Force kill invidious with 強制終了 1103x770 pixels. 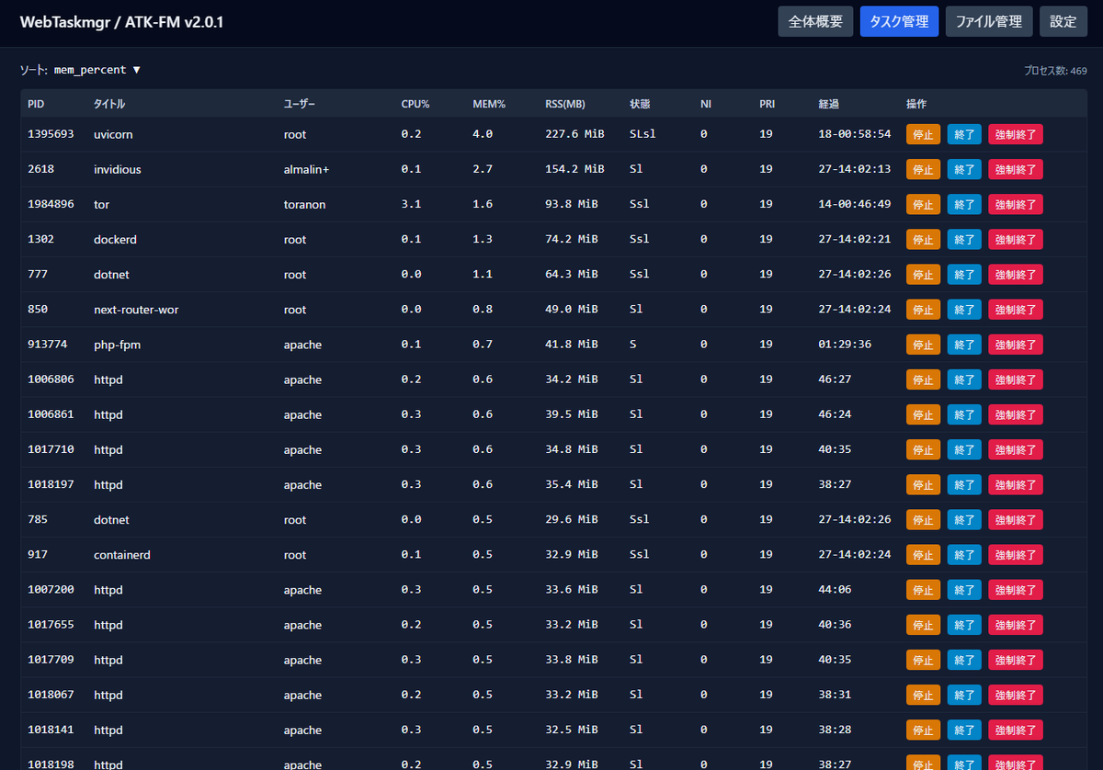1016,169
